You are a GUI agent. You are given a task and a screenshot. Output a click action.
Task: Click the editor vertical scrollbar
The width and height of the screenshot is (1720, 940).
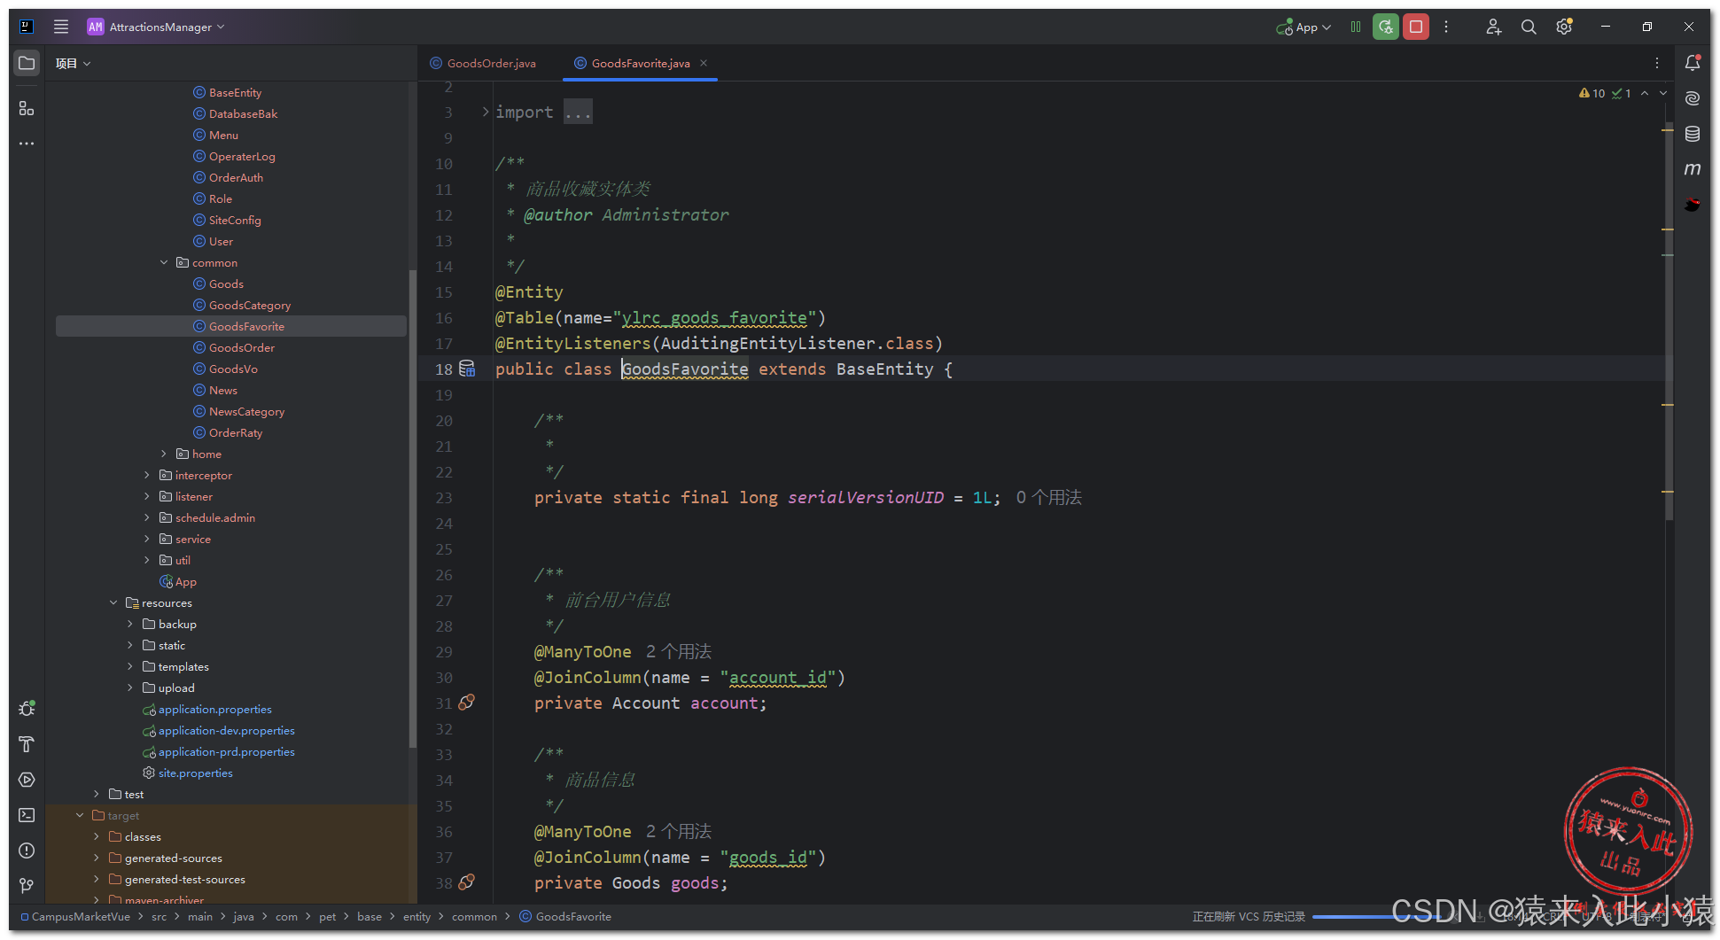pos(1669,321)
